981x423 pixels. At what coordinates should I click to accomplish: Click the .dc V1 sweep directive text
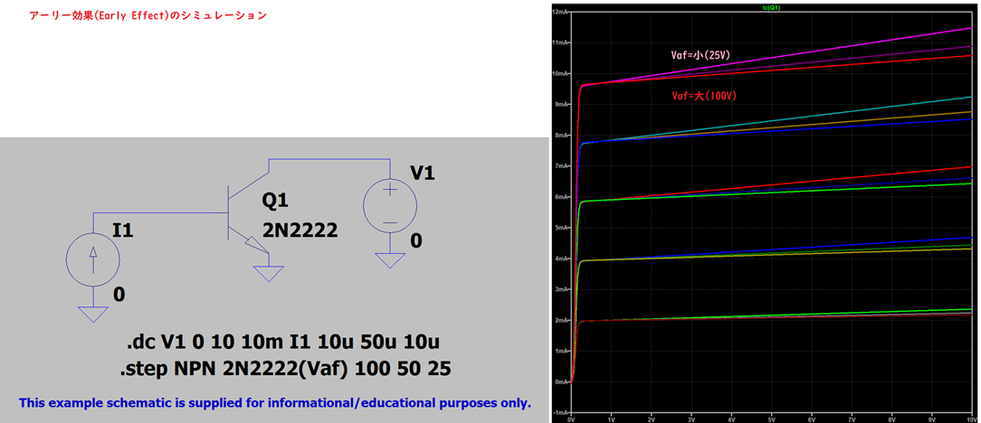click(x=281, y=343)
